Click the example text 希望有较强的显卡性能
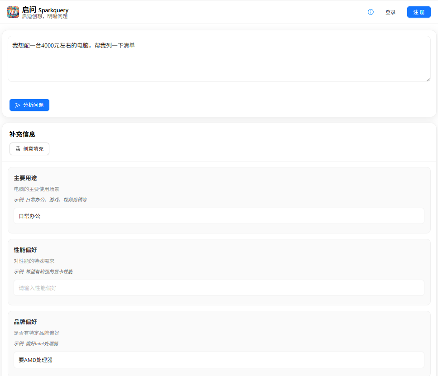 point(49,271)
